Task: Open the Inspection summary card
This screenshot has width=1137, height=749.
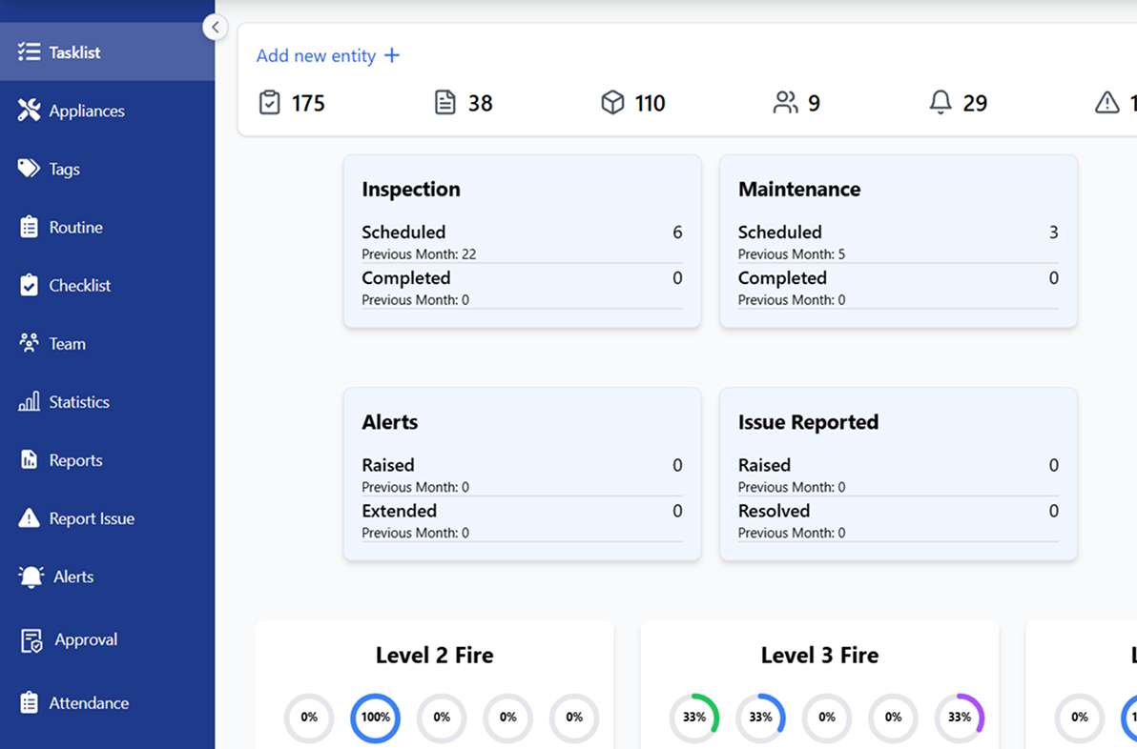Action: tap(522, 242)
